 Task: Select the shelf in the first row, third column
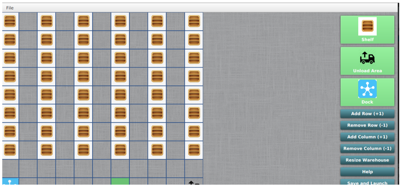click(x=47, y=21)
